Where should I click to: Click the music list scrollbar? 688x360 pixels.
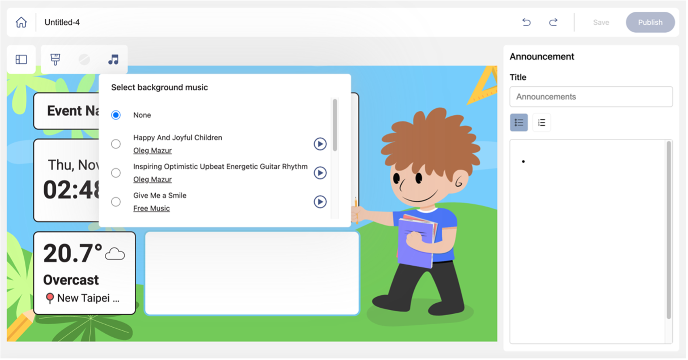coord(335,125)
